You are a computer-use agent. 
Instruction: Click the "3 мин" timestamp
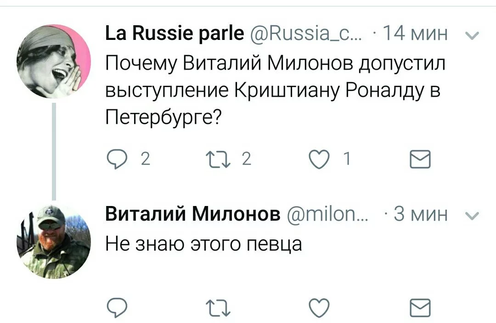pos(421,214)
